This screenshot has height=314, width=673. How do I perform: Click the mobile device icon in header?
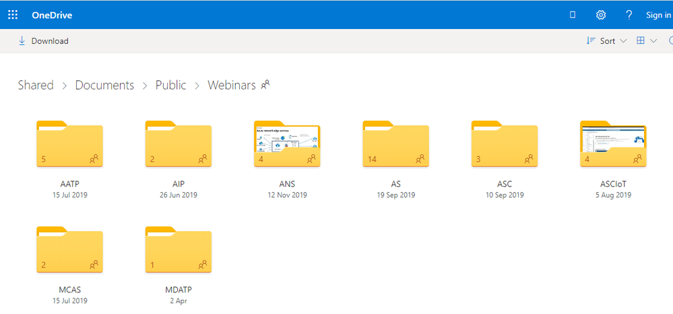tap(572, 15)
